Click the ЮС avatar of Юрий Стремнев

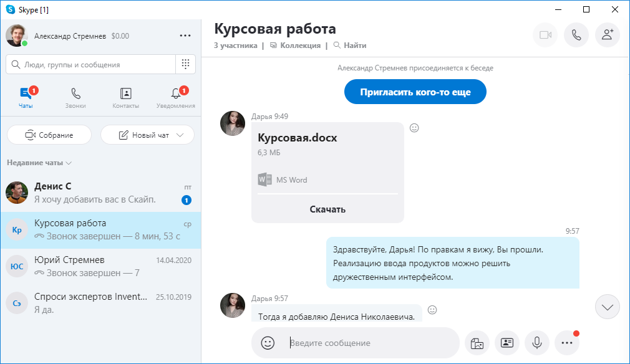point(17,267)
